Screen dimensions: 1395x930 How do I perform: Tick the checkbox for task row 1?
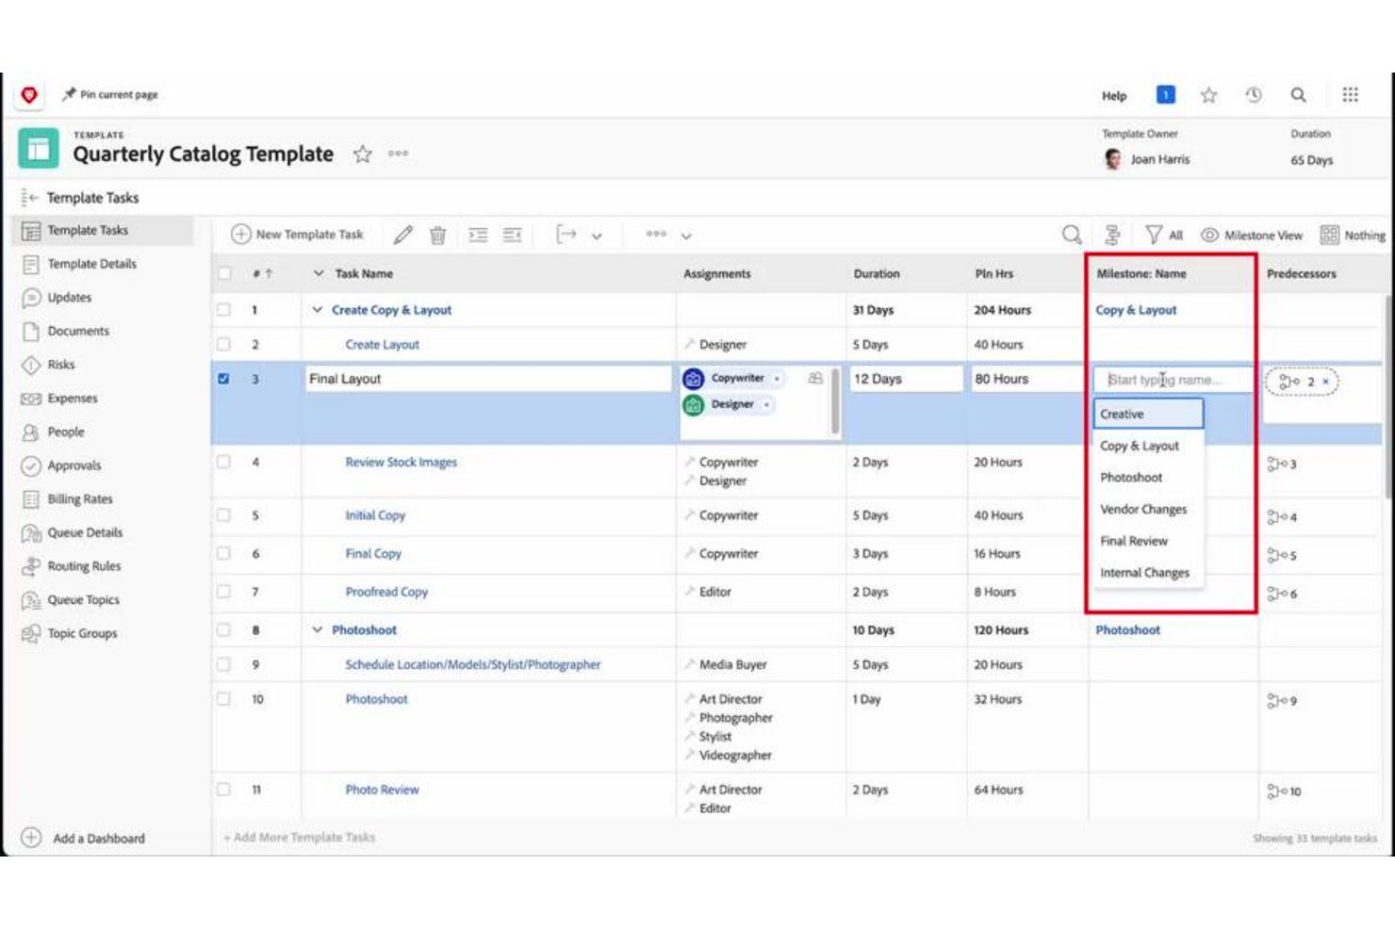coord(223,309)
